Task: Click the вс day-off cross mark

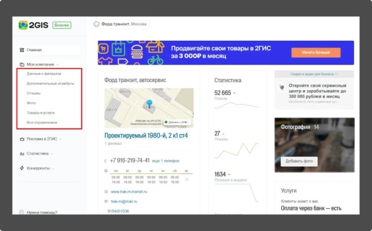Action: click(187, 180)
